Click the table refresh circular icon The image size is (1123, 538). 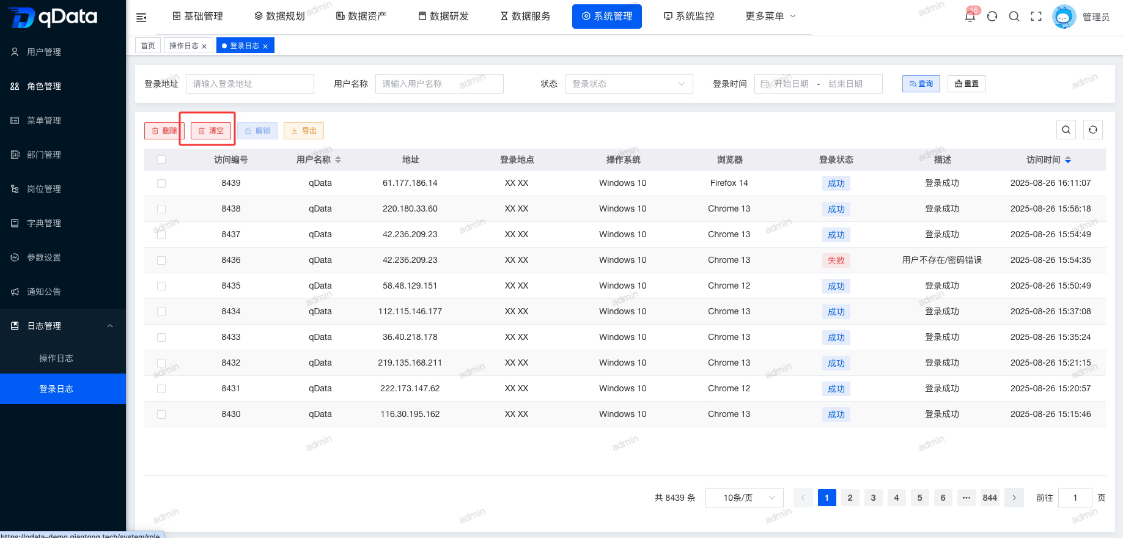click(1093, 130)
